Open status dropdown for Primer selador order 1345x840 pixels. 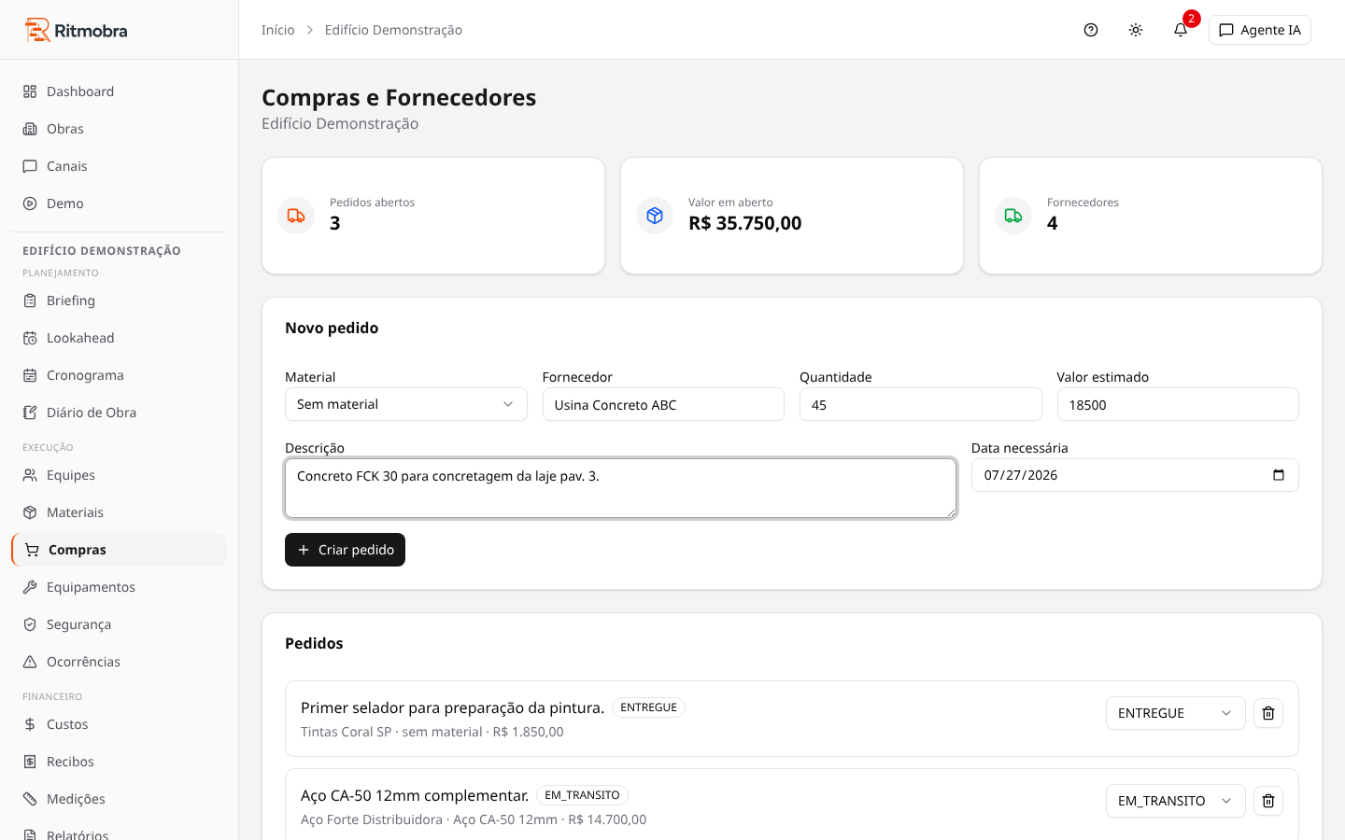1175,713
